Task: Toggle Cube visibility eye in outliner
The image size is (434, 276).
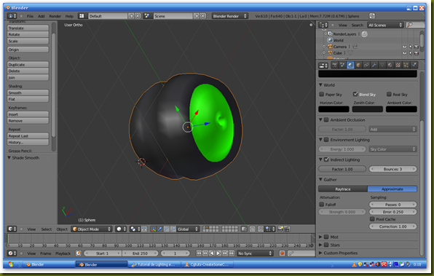Action: point(404,53)
